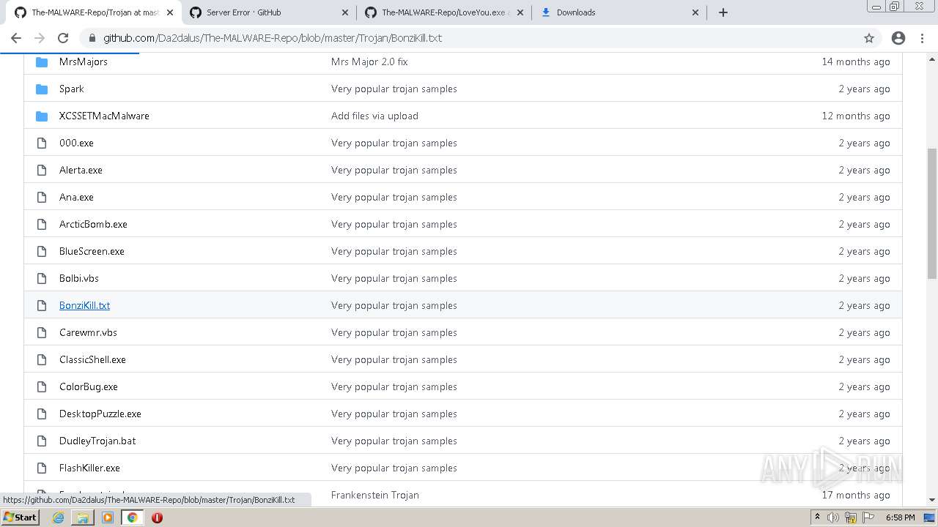Open the ClassicShell.exe file link
This screenshot has height=527, width=938.
tap(92, 359)
